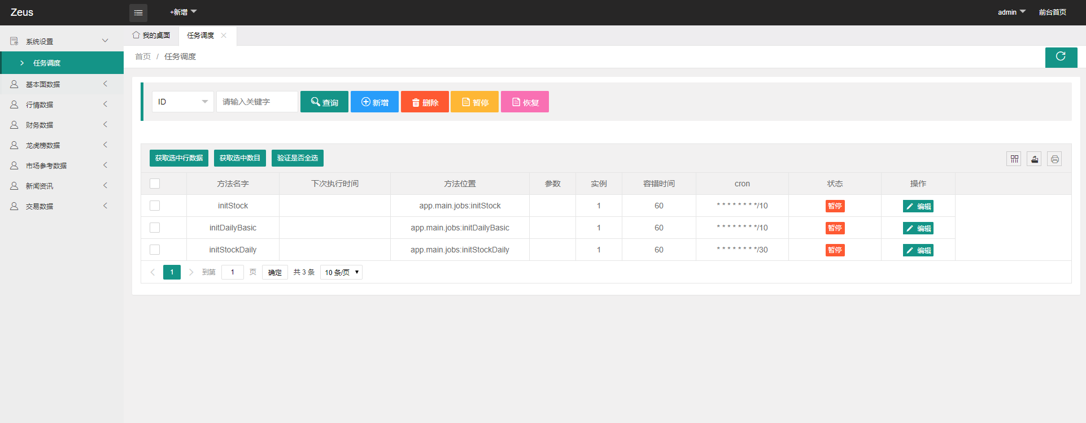Click the app.main.jobs:initStockDaily cell

(460, 250)
